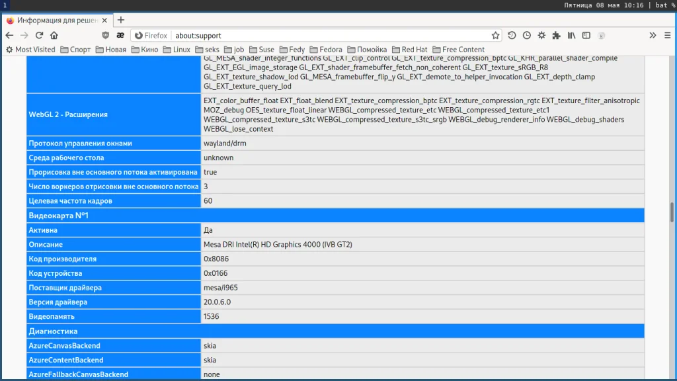Click 'Число воркеров отрисовки вне основного потока' label

(114, 187)
